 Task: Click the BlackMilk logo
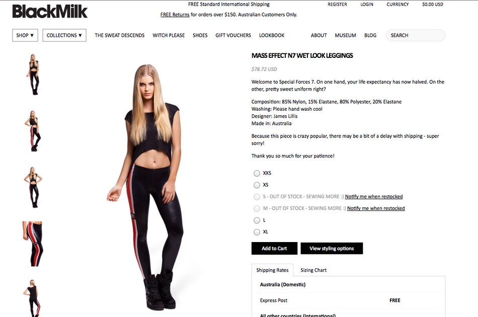tap(50, 12)
